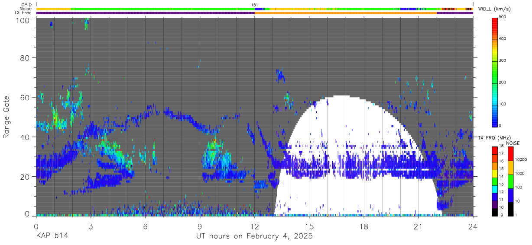Viewport: 532px width, 245px height.
Task: Click range gate tick 60 on y-axis
Action: point(25,97)
